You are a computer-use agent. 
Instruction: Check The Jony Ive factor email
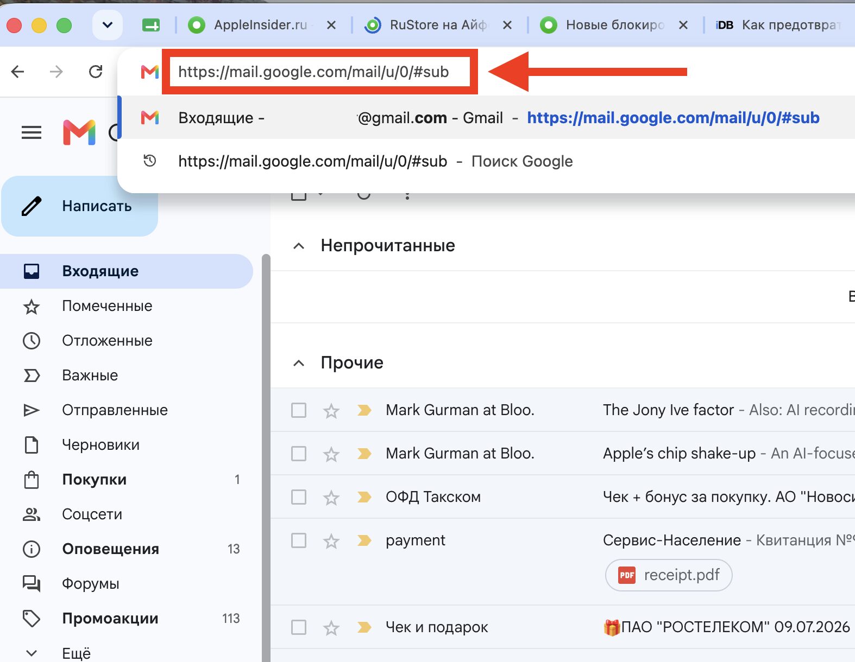tap(299, 410)
